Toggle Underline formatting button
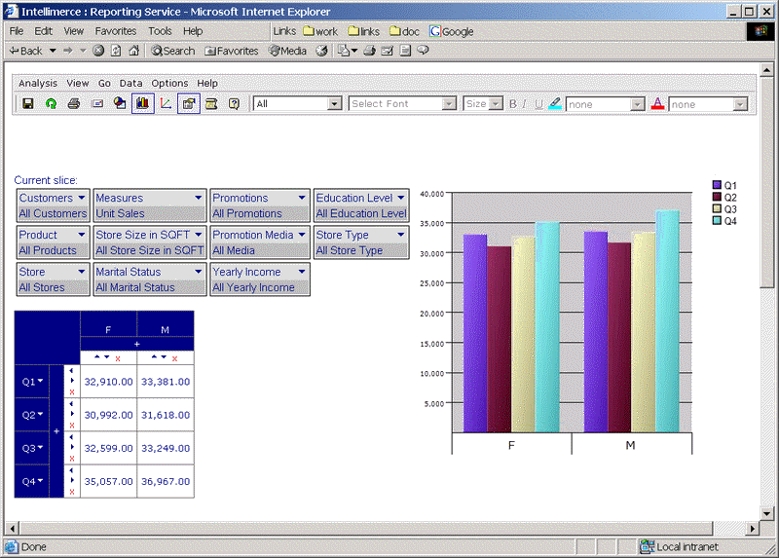 [x=538, y=104]
